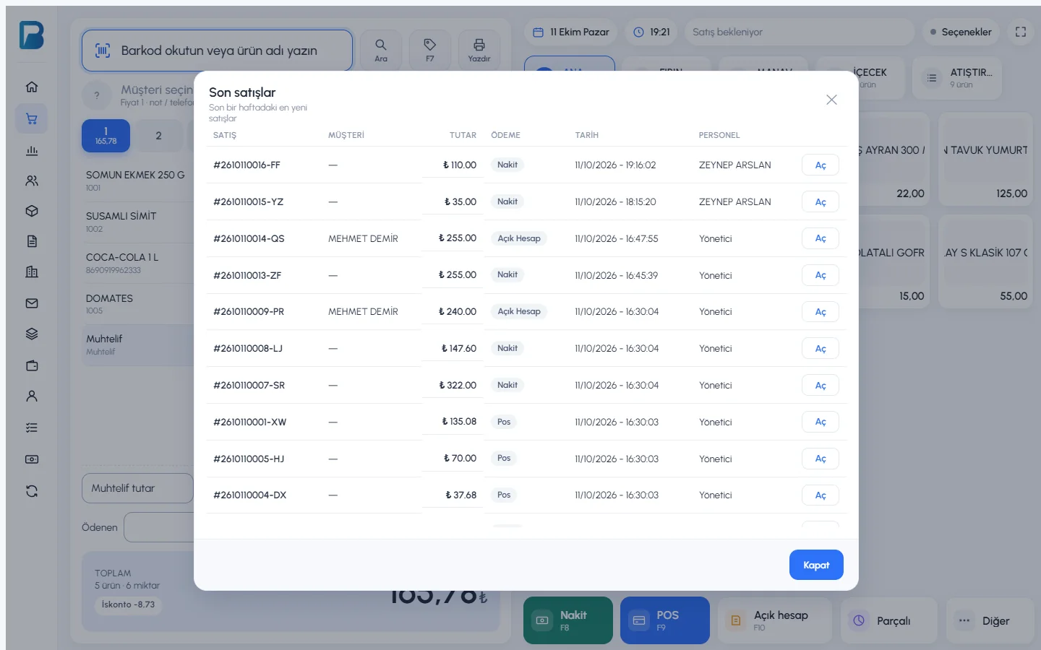This screenshot has height=650, width=1041.
Task: Open the document icon in sidebar
Action: click(32, 242)
